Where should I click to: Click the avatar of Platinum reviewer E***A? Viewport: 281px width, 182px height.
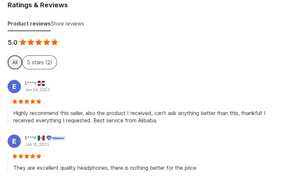[14, 141]
